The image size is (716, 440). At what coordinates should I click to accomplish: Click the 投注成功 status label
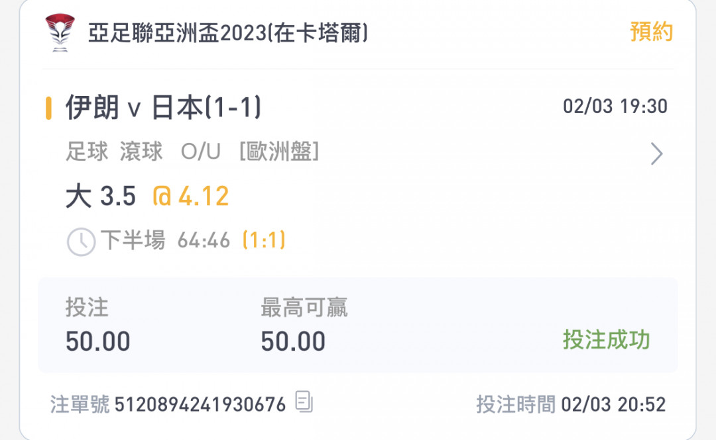(606, 339)
